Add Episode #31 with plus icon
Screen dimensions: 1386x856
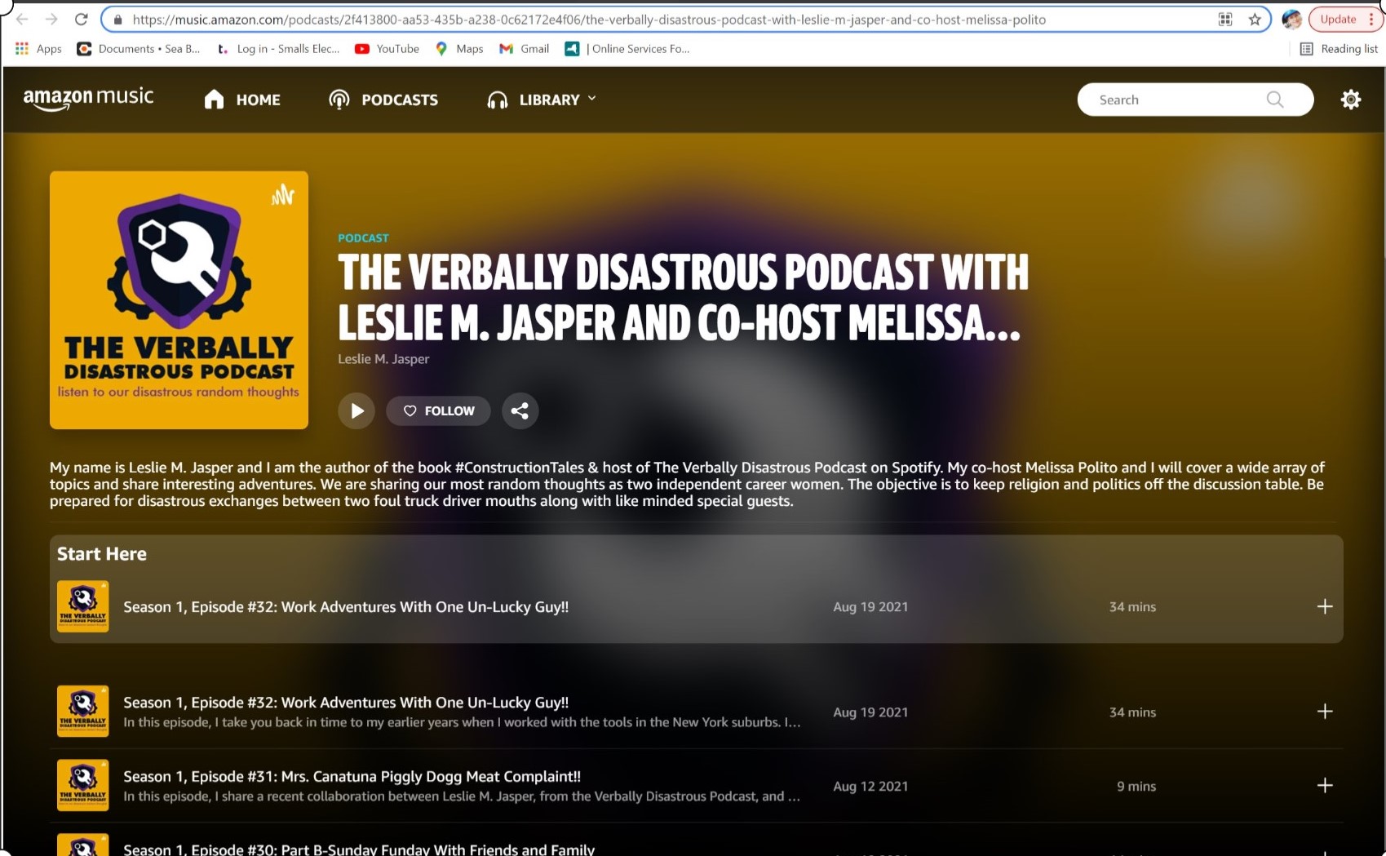1324,785
